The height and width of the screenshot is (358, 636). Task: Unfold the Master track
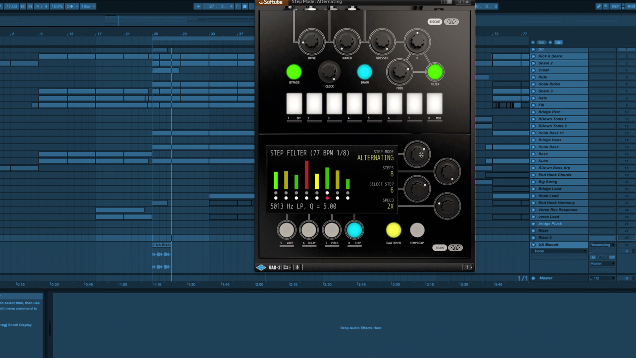[533, 278]
